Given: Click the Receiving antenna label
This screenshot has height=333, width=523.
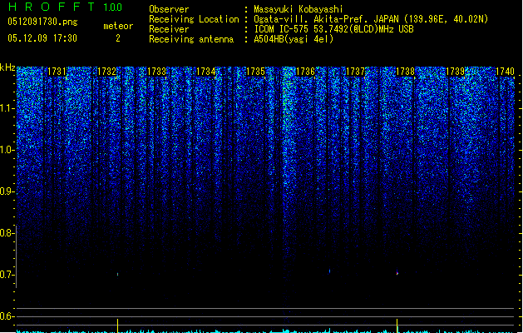Looking at the screenshot, I should [x=191, y=39].
